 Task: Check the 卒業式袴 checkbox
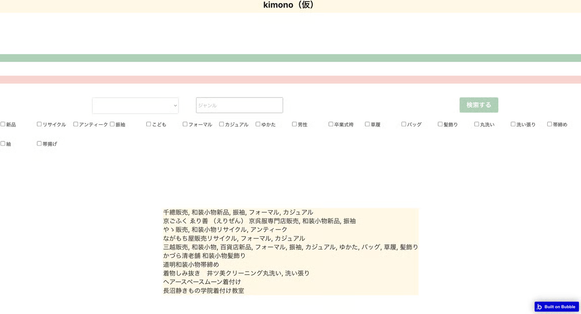pos(331,124)
